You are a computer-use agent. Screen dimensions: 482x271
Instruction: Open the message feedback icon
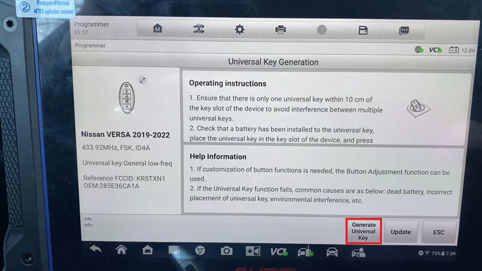click(x=404, y=31)
